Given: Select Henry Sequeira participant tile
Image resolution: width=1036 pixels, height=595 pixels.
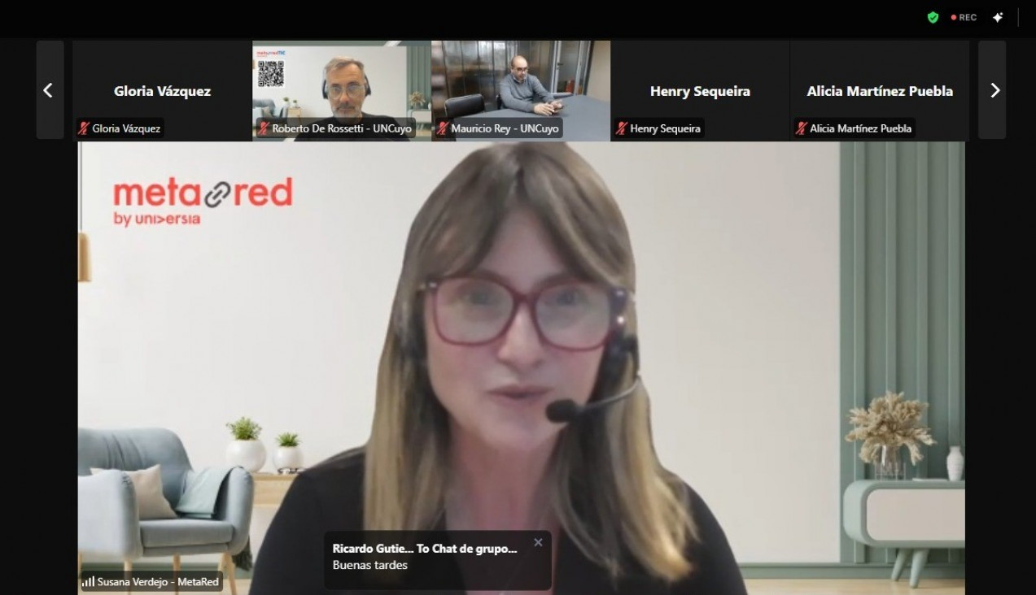Looking at the screenshot, I should tap(700, 91).
